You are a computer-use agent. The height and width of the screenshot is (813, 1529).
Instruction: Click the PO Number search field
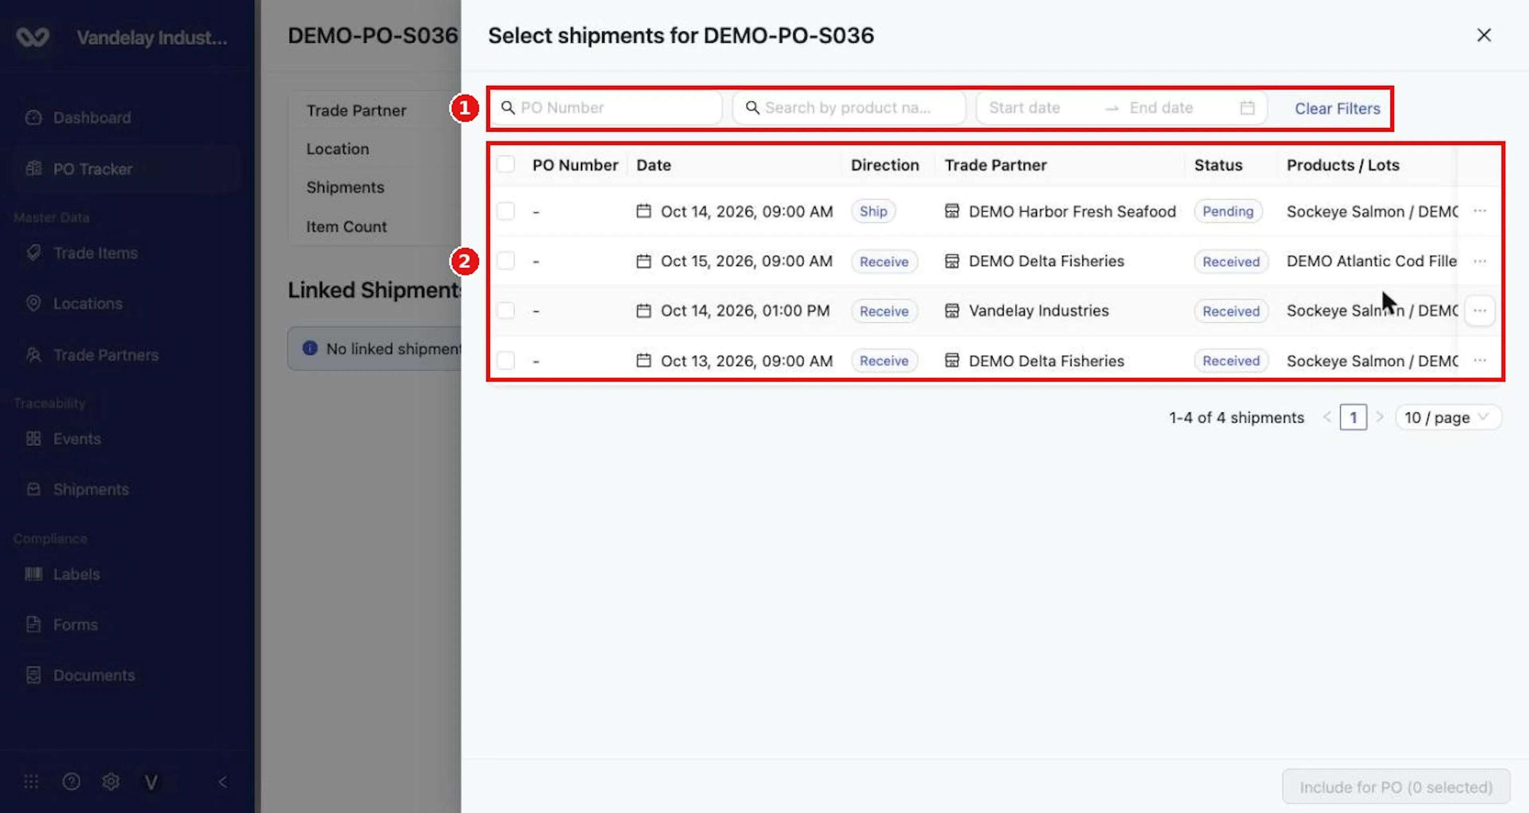[x=606, y=108]
